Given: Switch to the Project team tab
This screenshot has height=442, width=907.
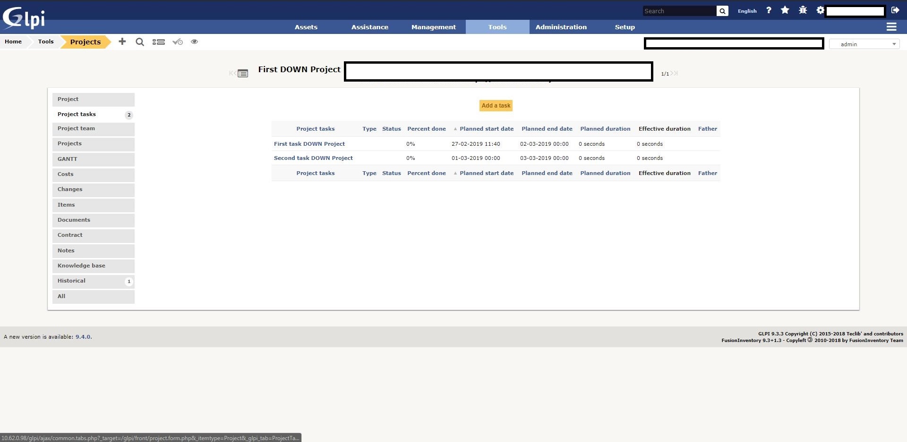Looking at the screenshot, I should click(94, 129).
